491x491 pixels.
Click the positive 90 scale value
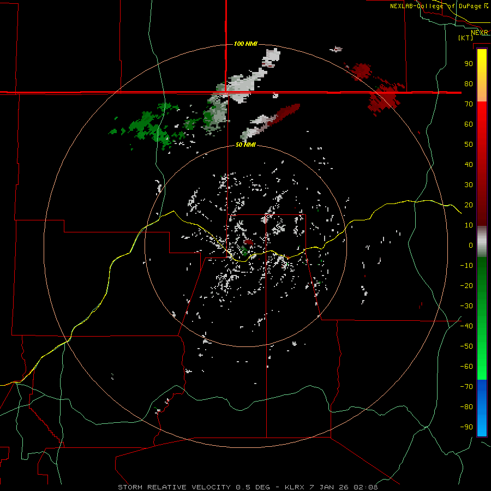click(469, 64)
